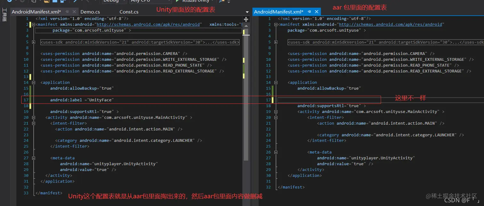Click READ_EXTERNAL_STORAGE permission line in right editor

tap(379, 71)
